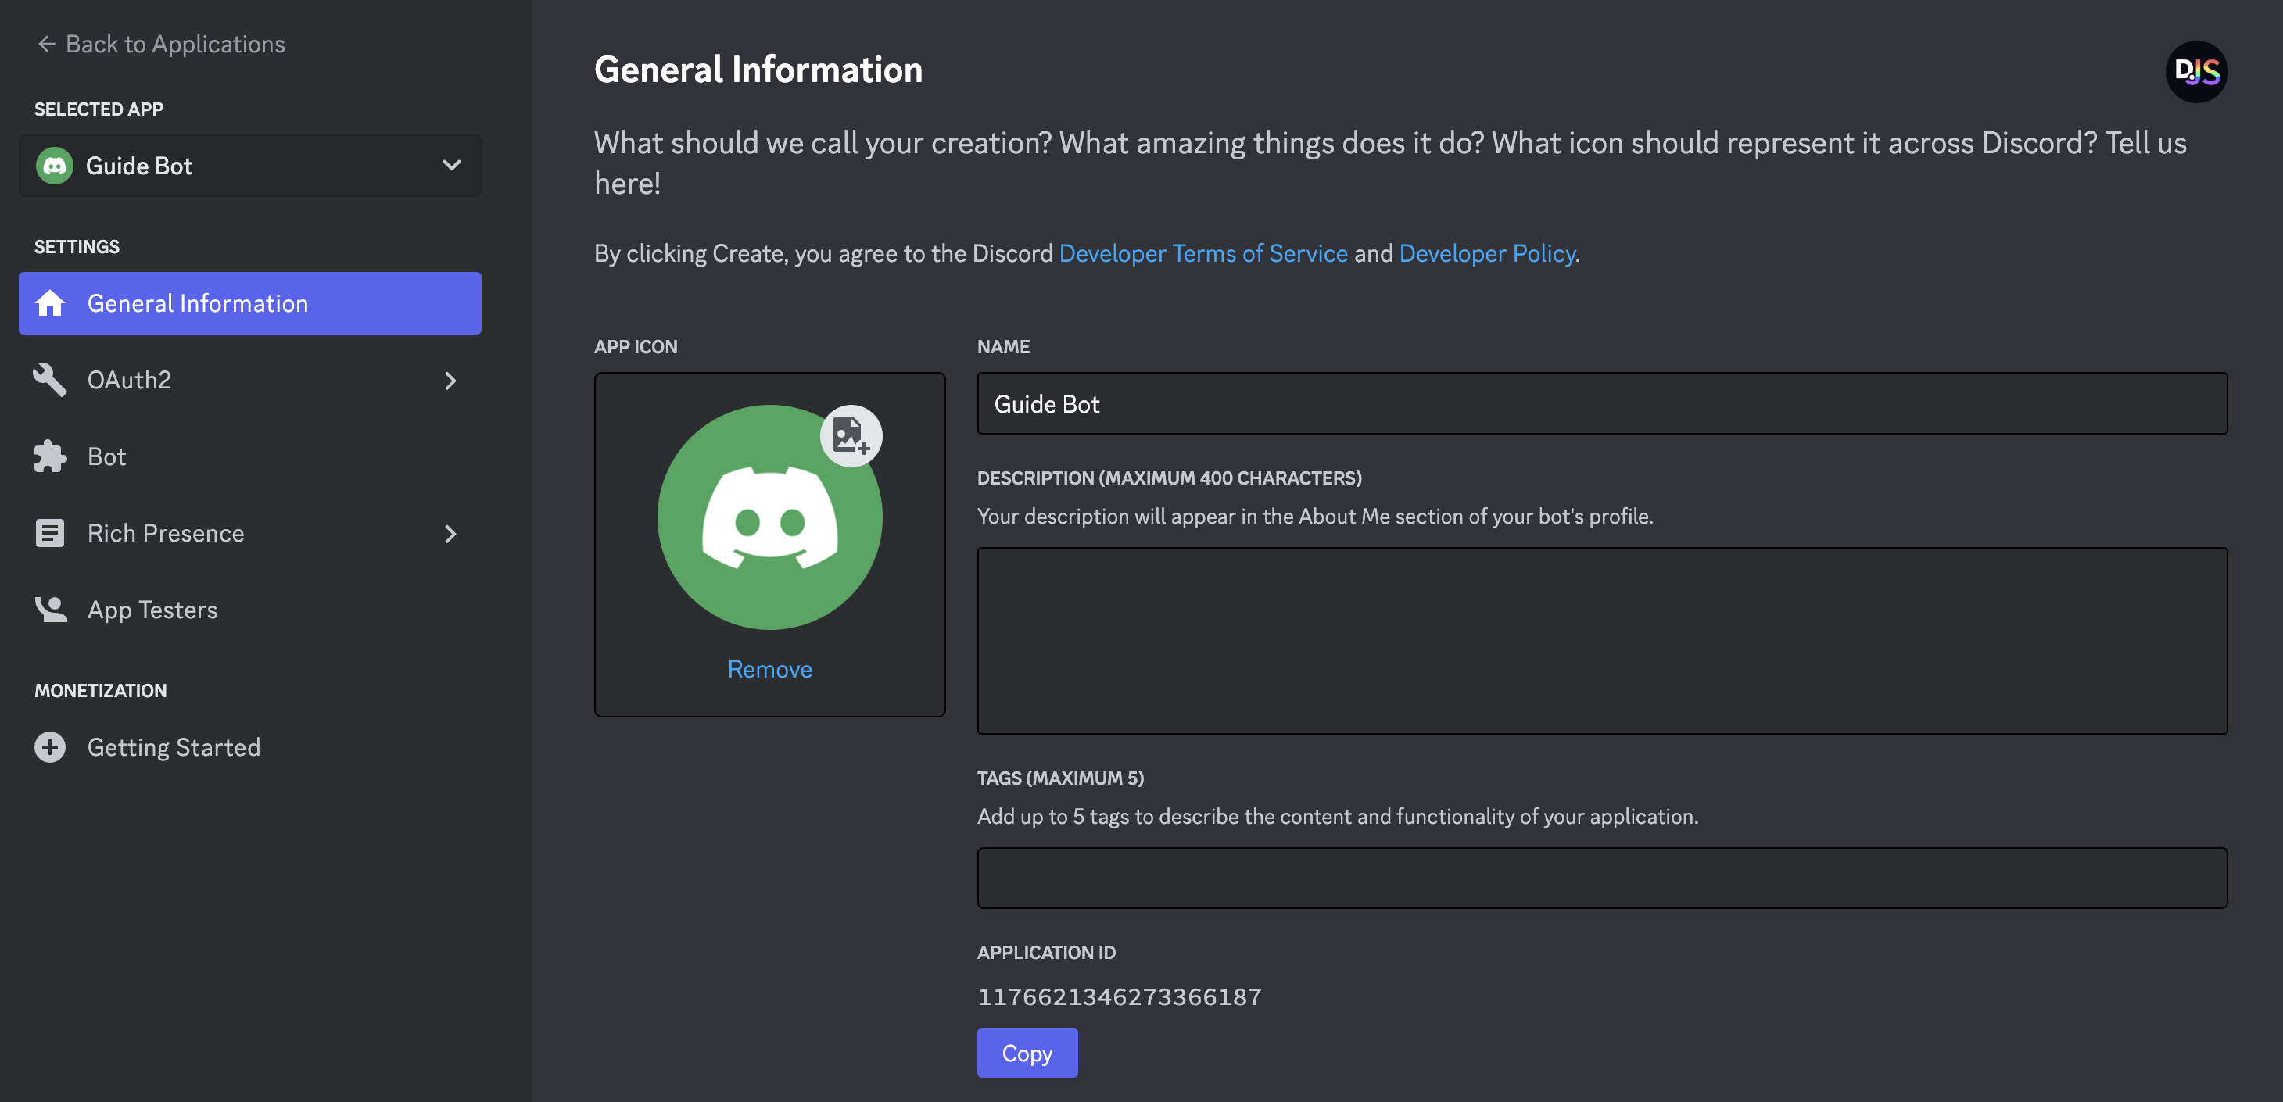Click the upload image icon on app icon

click(x=850, y=436)
